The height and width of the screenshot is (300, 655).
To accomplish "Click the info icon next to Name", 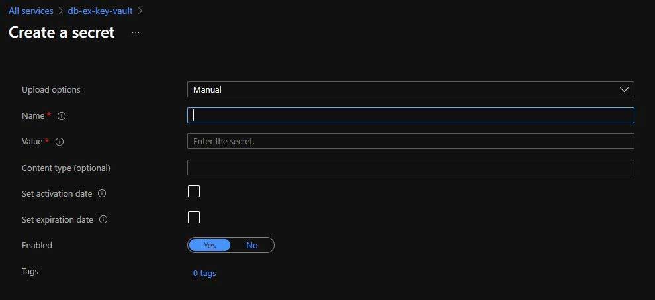I will point(62,116).
